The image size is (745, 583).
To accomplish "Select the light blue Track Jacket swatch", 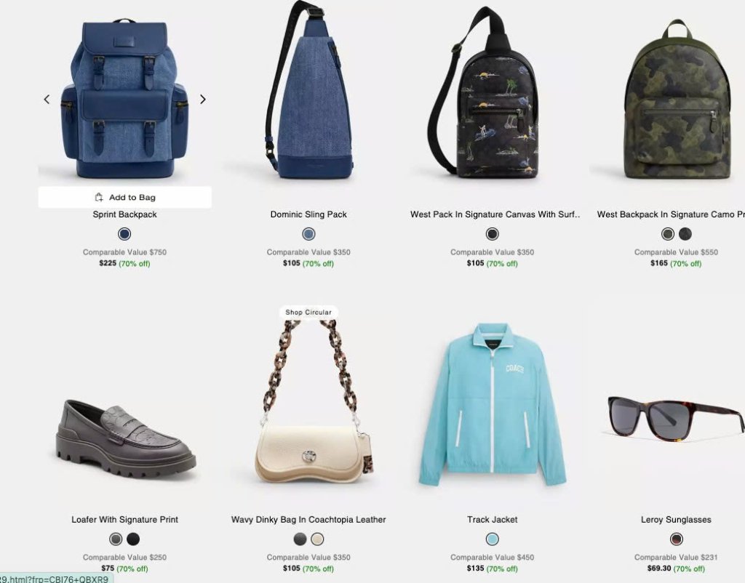I will tap(493, 539).
